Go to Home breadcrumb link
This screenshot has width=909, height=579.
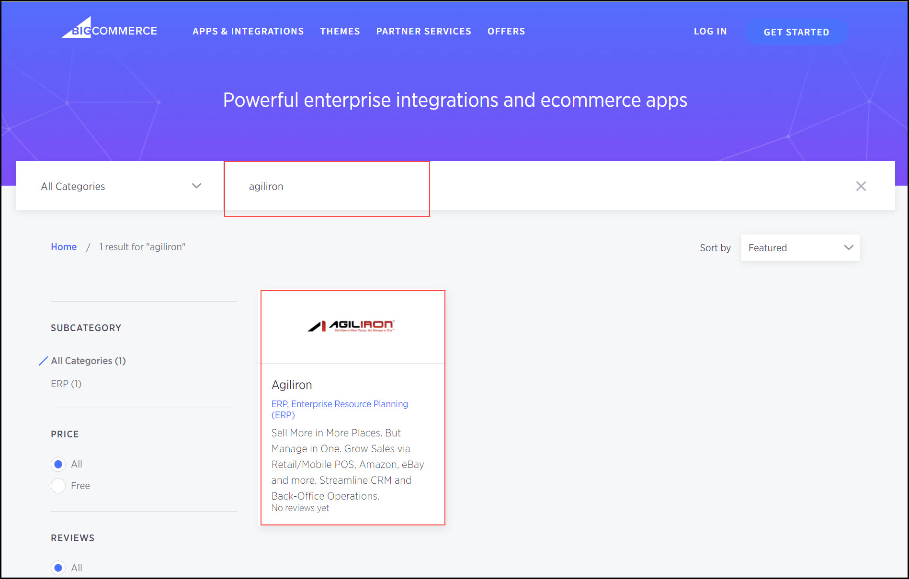click(64, 247)
